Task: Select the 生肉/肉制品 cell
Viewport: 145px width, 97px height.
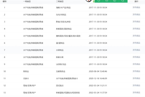Action: 61,15
